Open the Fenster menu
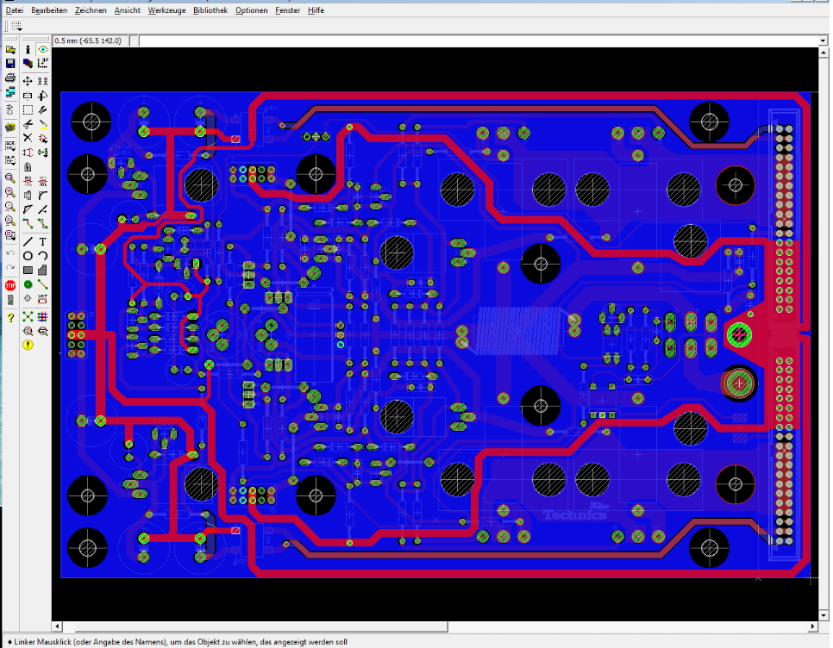833x648 pixels. coord(287,10)
